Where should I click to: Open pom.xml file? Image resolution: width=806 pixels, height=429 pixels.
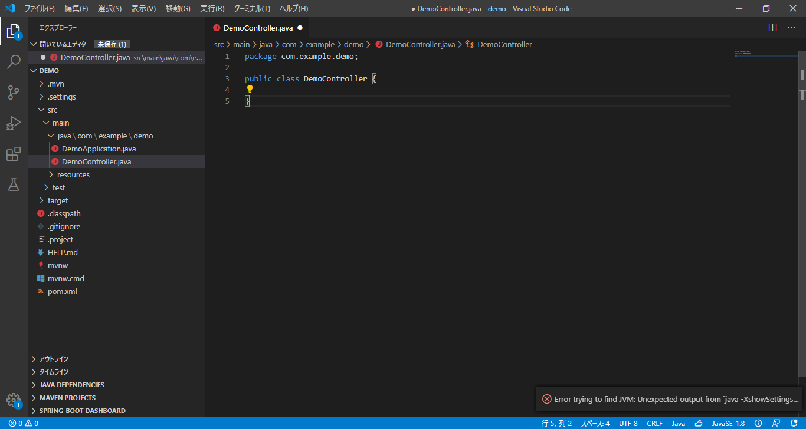point(116,291)
